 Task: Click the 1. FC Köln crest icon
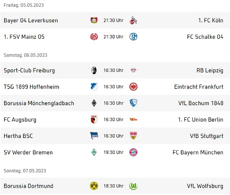pos(133,20)
